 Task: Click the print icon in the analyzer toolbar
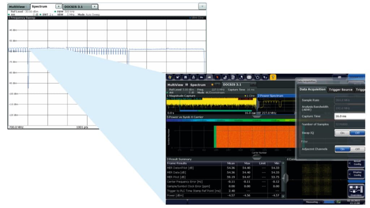tap(193, 78)
